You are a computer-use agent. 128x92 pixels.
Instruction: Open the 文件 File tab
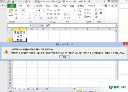click(x=12, y=6)
